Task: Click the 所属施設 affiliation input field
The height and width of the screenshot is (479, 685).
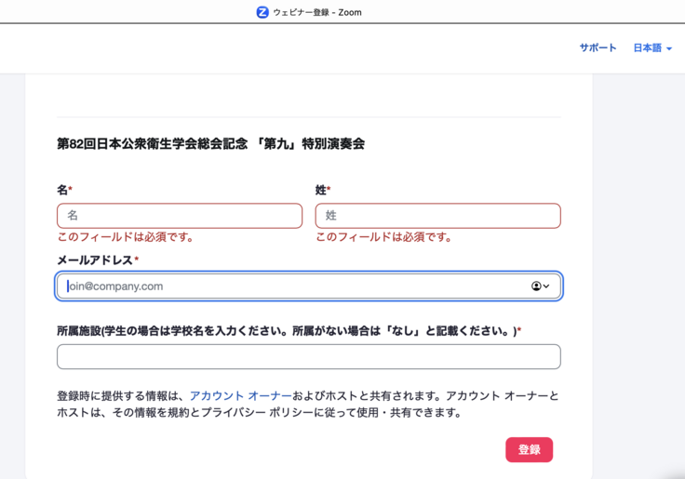Action: 308,357
